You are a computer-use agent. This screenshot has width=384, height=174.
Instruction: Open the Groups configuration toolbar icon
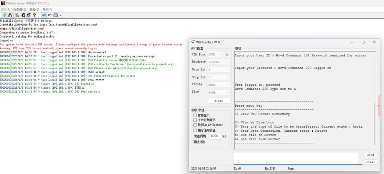coord(28,15)
